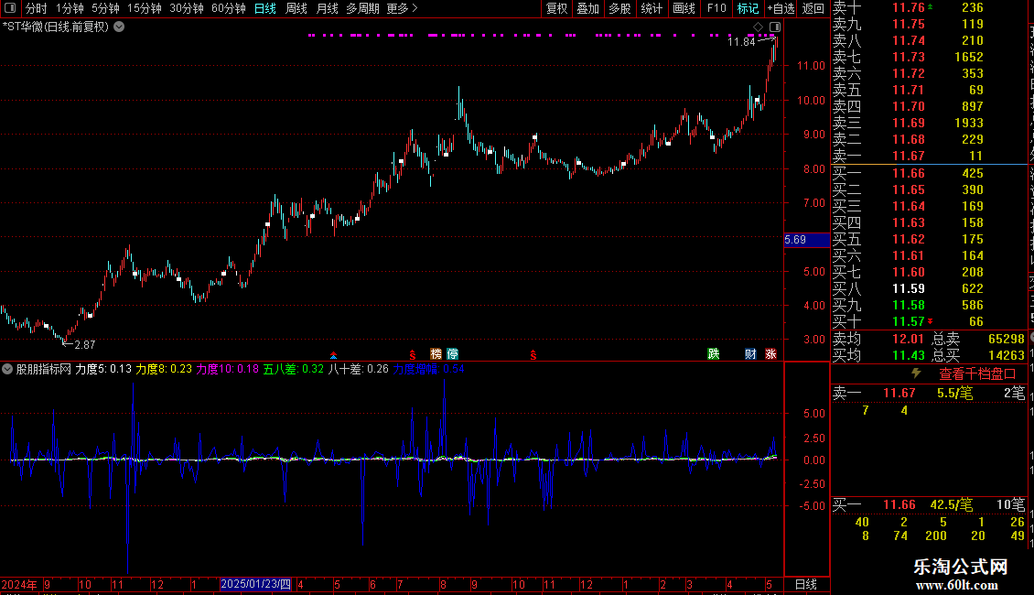Image resolution: width=1034 pixels, height=595 pixels.
Task: Click the 力度5: 0.13 indicator value
Action: tap(103, 370)
